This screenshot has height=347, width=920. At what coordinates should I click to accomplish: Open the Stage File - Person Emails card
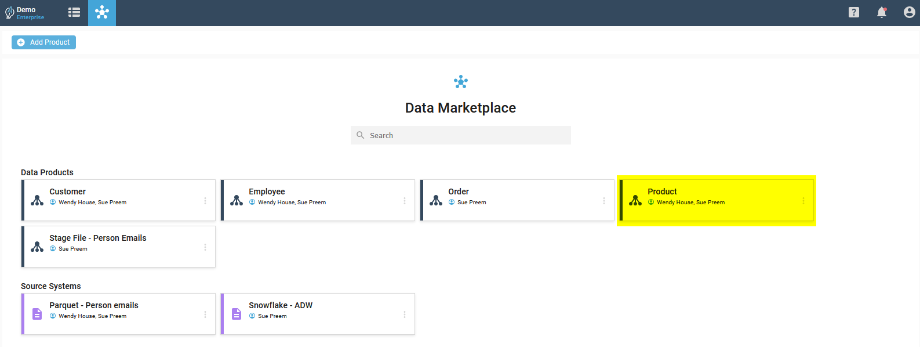pos(118,247)
